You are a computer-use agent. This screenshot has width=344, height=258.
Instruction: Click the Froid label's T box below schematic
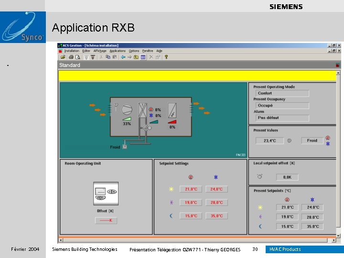point(125,147)
